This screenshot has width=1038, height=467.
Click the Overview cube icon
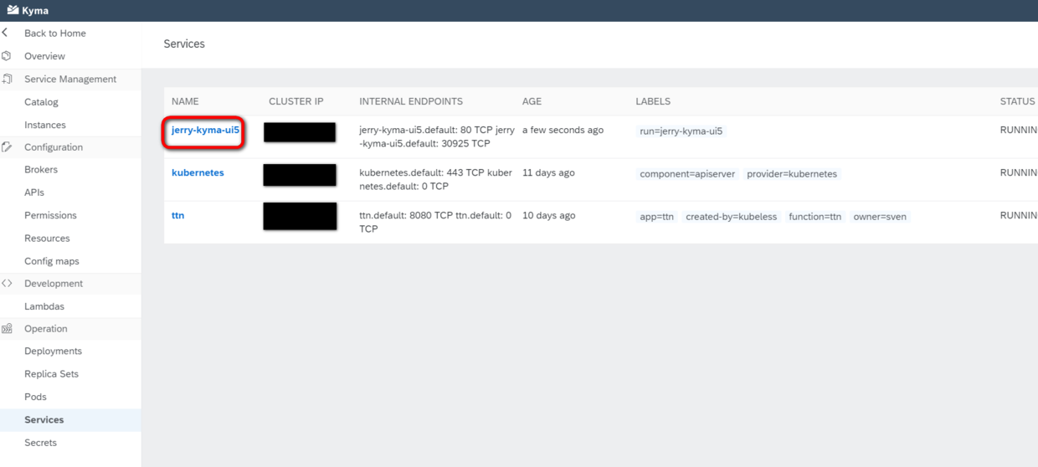(7, 56)
